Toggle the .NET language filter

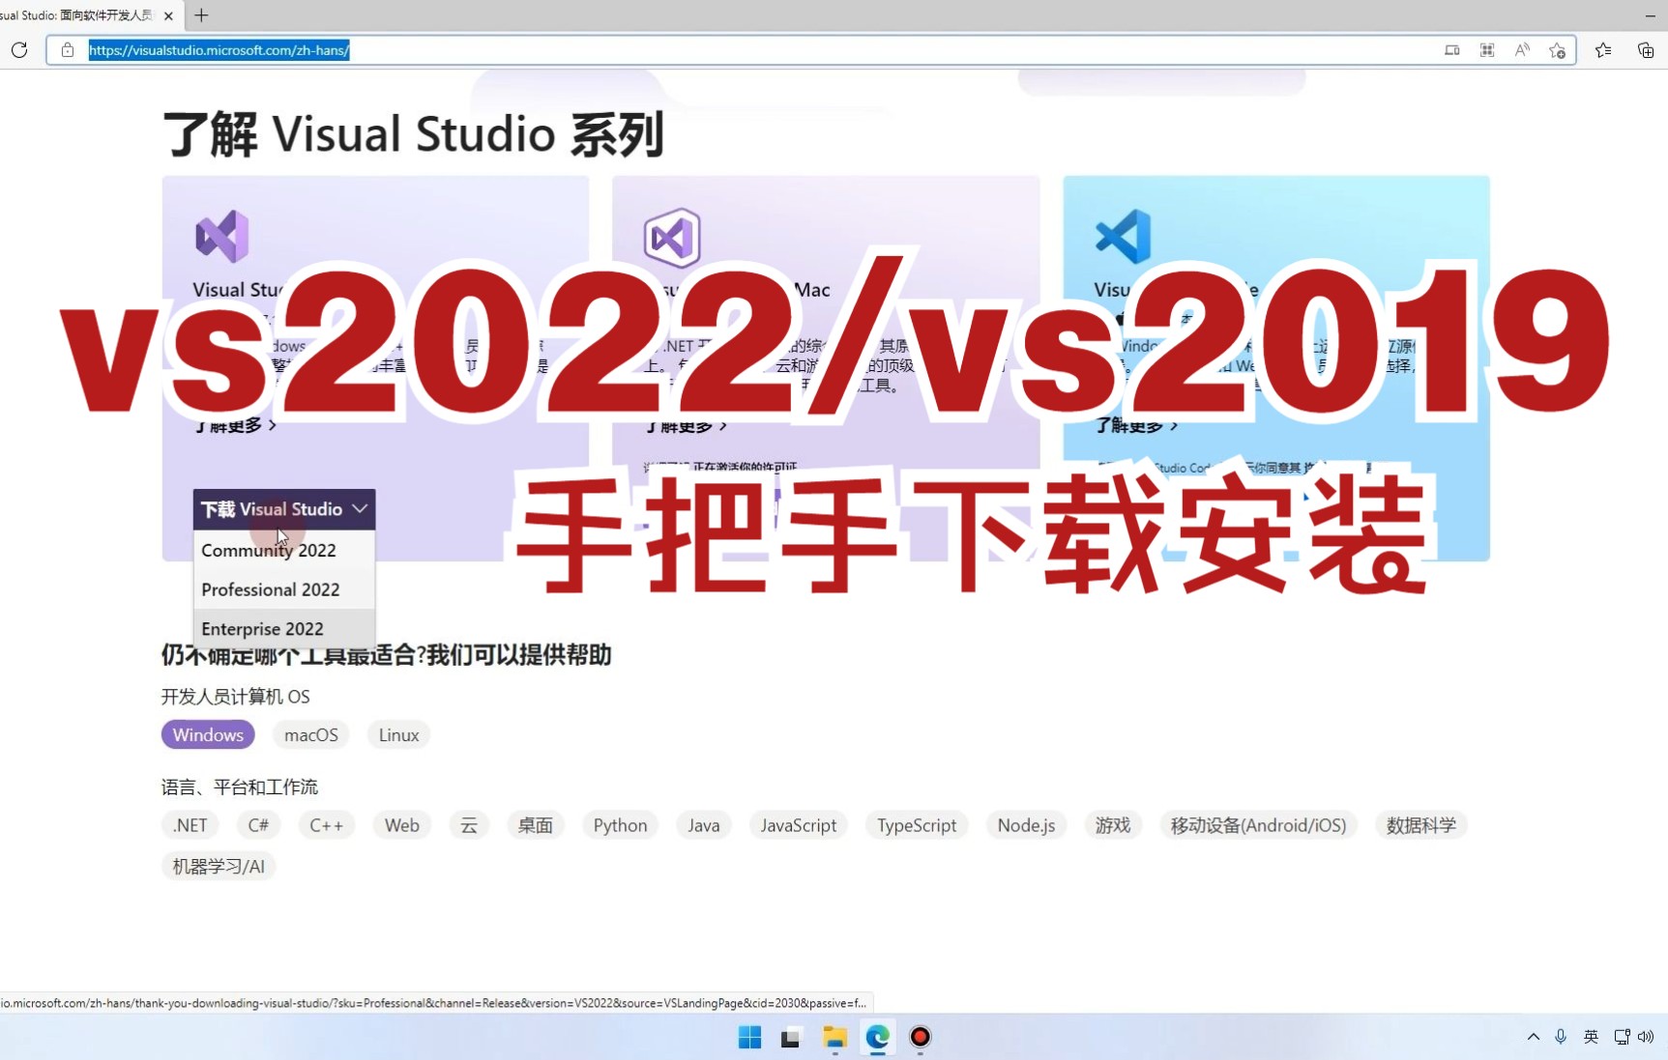(x=190, y=825)
